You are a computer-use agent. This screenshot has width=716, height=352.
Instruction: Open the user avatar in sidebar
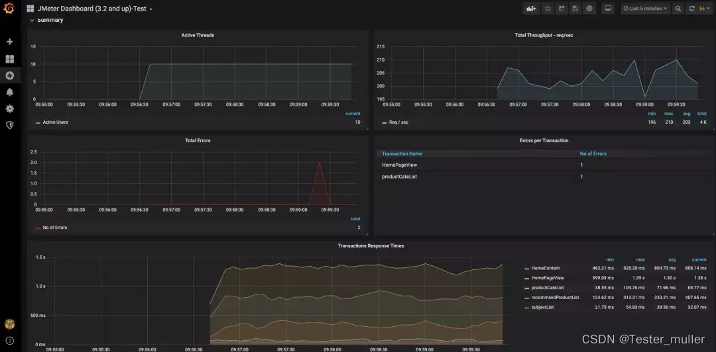pyautogui.click(x=9, y=324)
